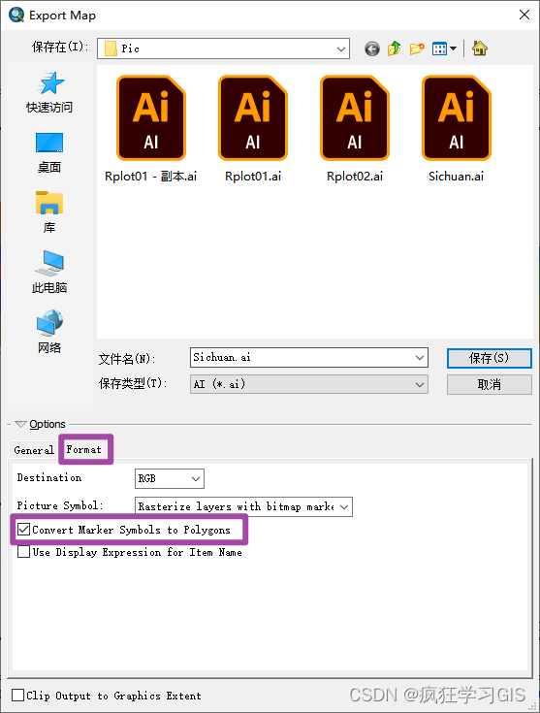The image size is (540, 713).
Task: Select the Rplot02.ai file thumbnail
Action: coord(355,129)
